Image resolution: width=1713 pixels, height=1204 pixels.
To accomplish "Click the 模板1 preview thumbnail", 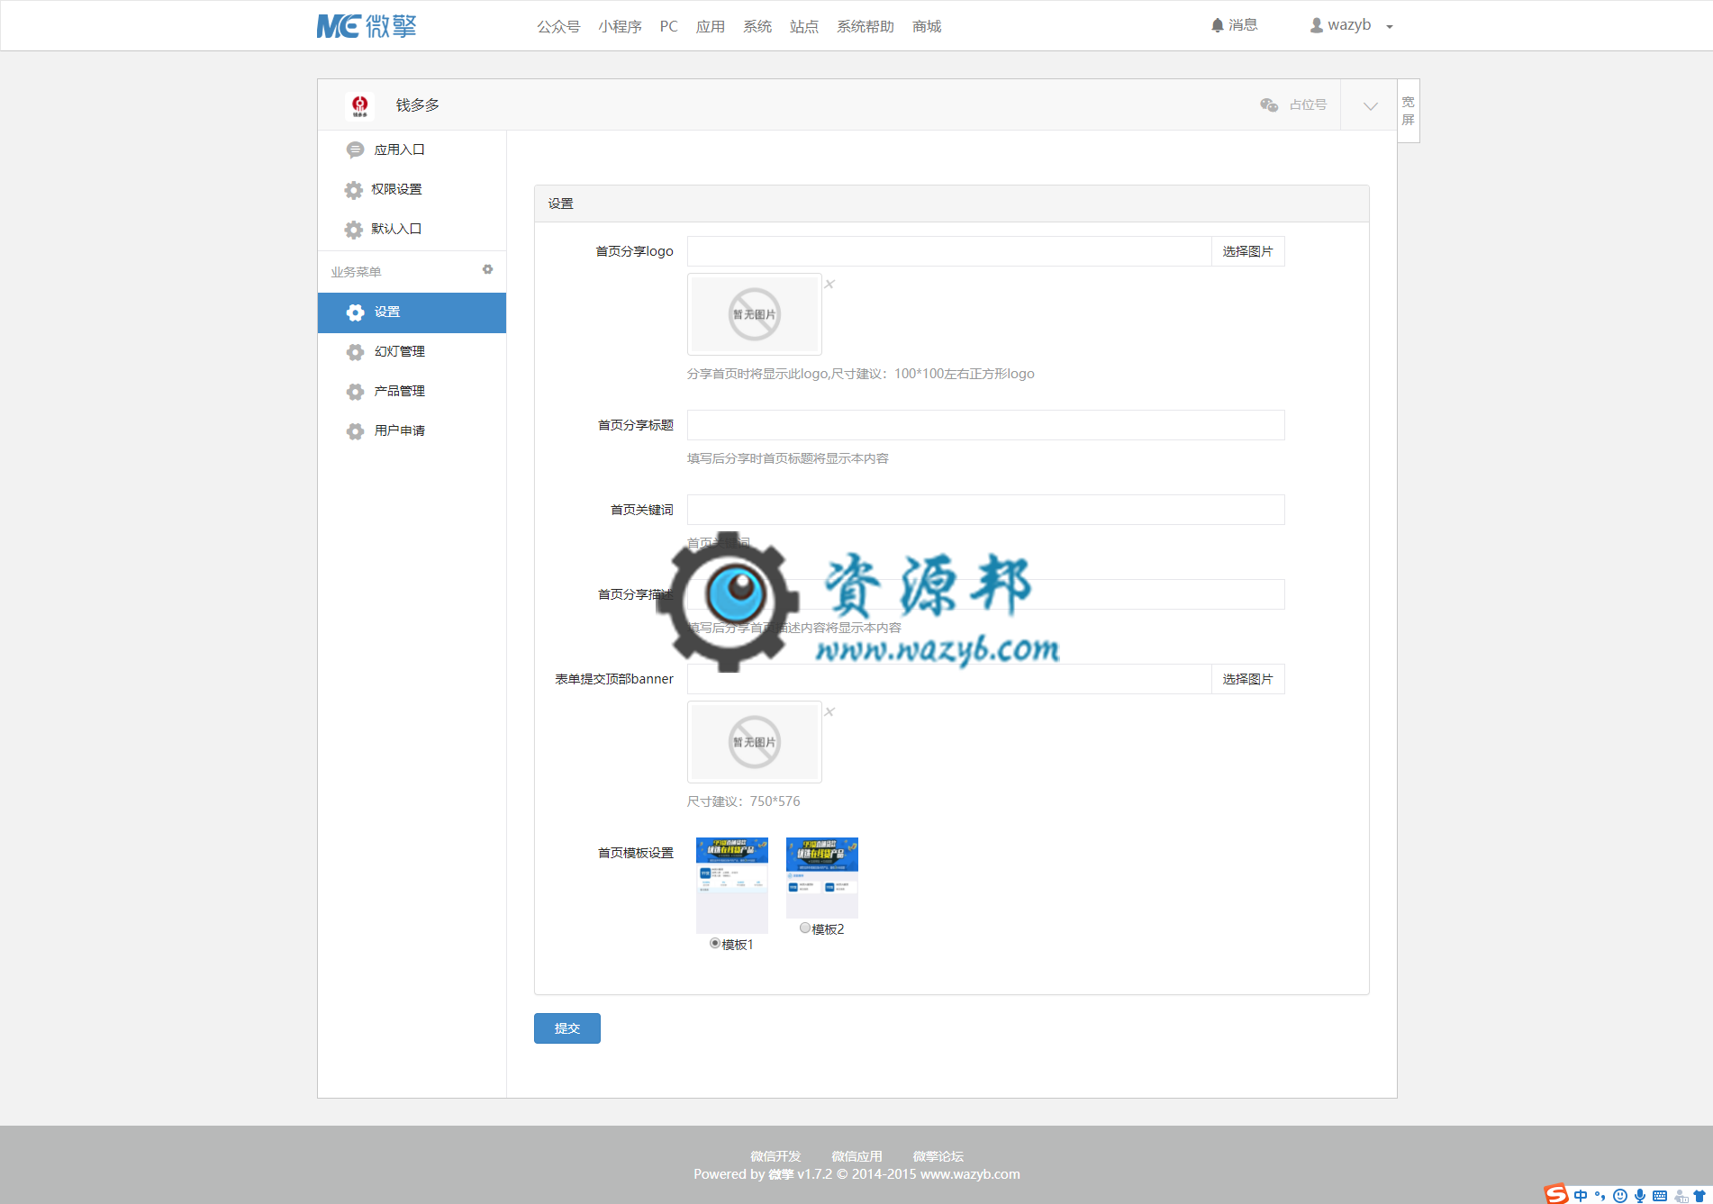I will (x=732, y=885).
